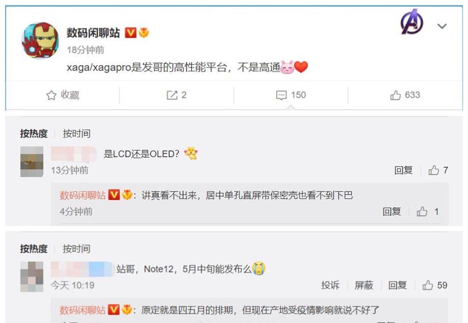468x323 pixels.
Task: Click 回复 on the LCD/OLED comment
Action: point(403,170)
